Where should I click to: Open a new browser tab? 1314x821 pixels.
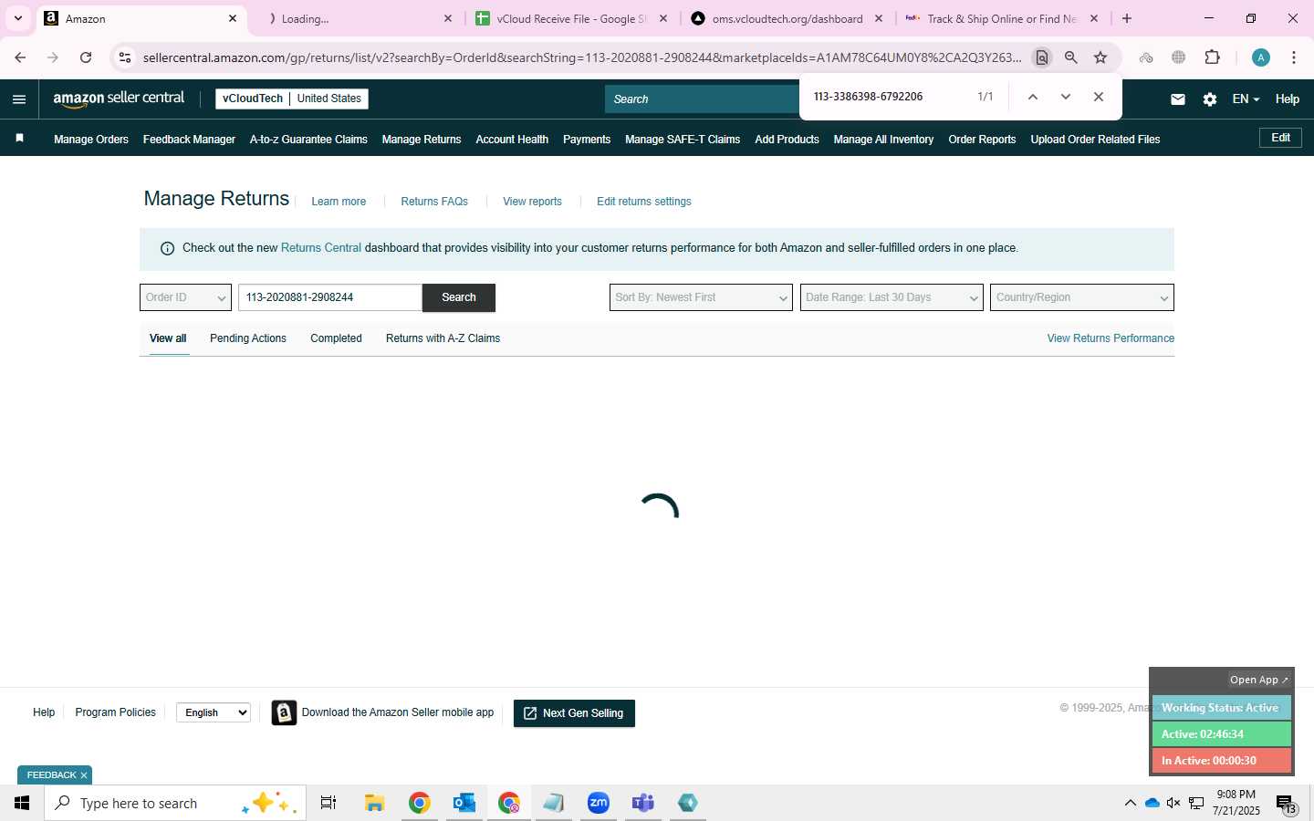1127,18
